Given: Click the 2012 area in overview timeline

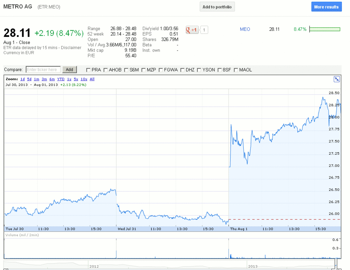Looking at the screenshot, I should coord(94,266).
